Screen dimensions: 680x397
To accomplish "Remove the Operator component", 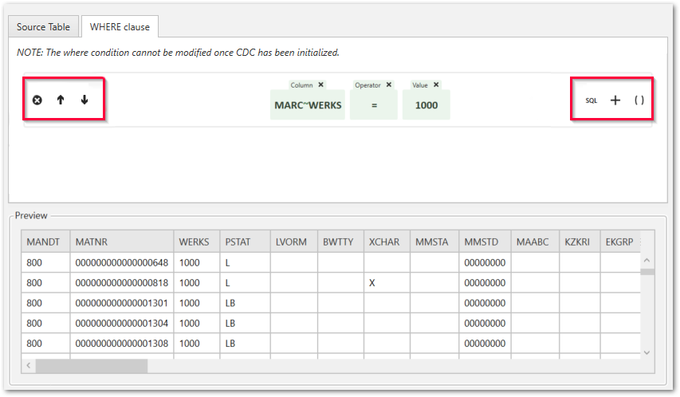I will [389, 85].
